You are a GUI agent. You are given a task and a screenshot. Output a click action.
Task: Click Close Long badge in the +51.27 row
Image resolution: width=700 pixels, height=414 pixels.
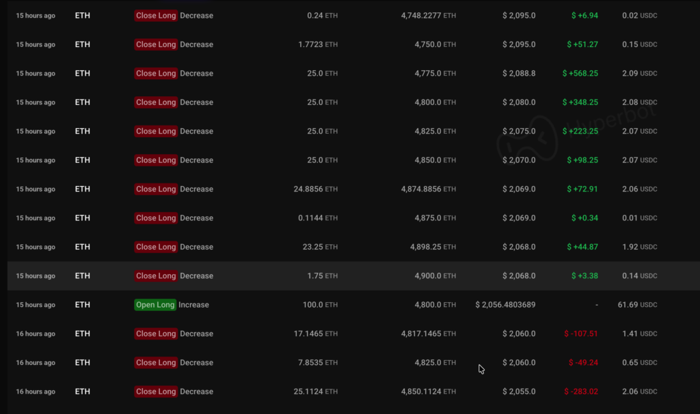pyautogui.click(x=156, y=44)
